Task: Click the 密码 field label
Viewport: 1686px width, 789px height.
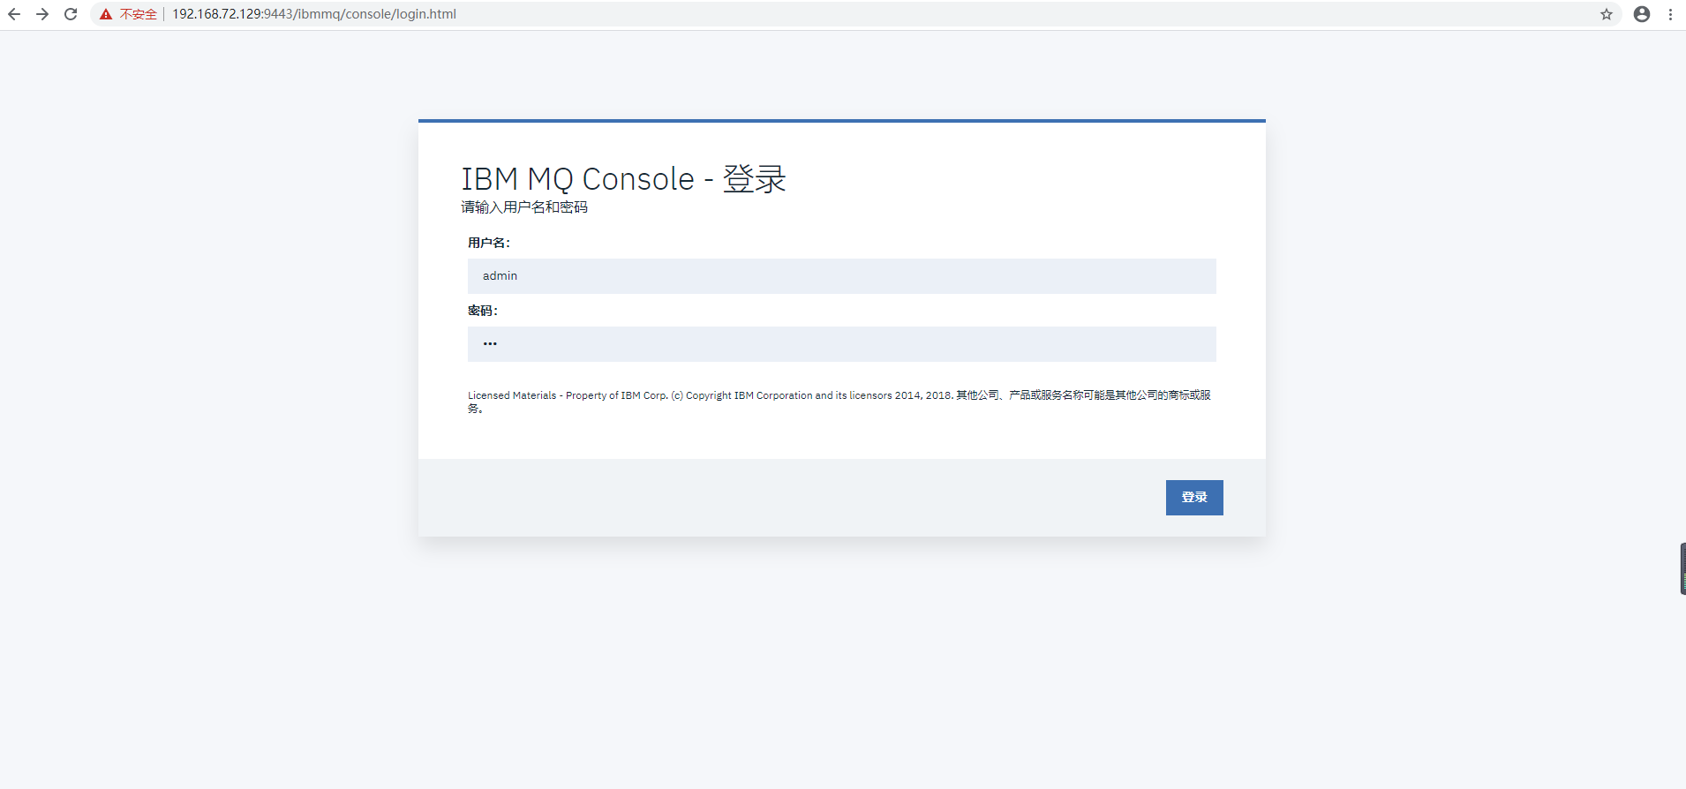Action: [x=482, y=311]
